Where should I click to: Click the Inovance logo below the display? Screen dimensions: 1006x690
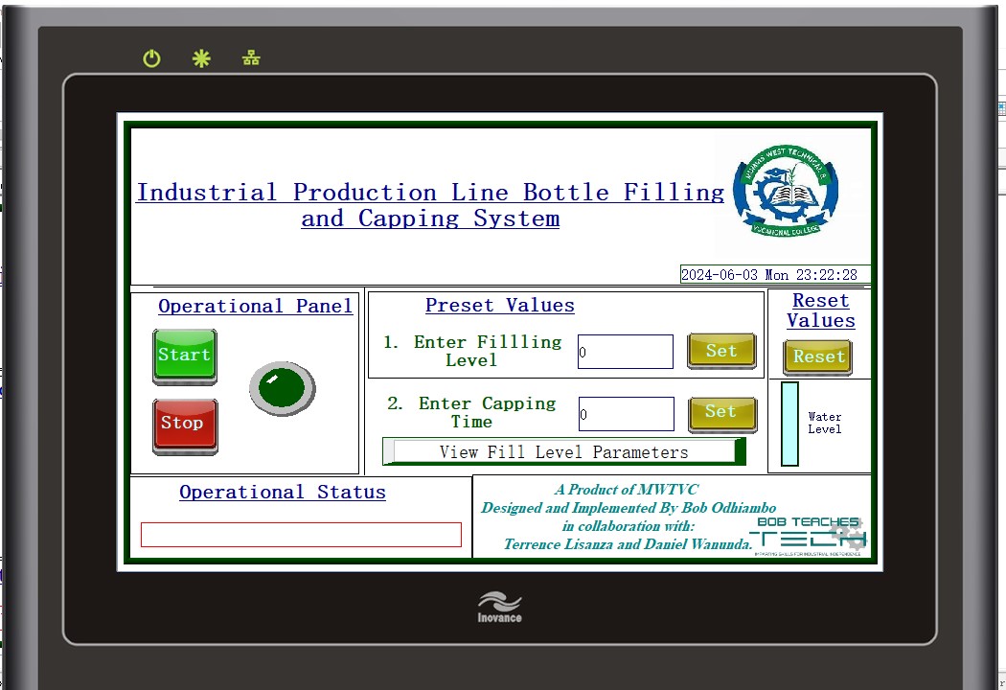pyautogui.click(x=499, y=604)
